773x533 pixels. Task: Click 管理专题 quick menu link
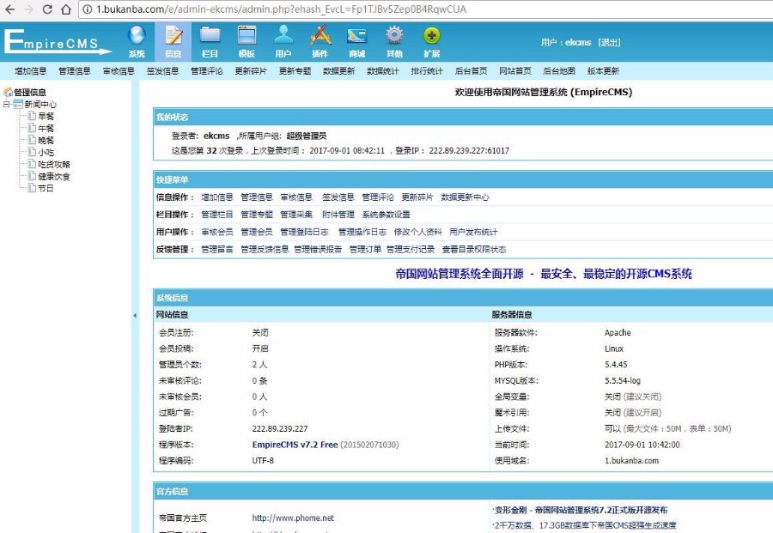(x=257, y=215)
